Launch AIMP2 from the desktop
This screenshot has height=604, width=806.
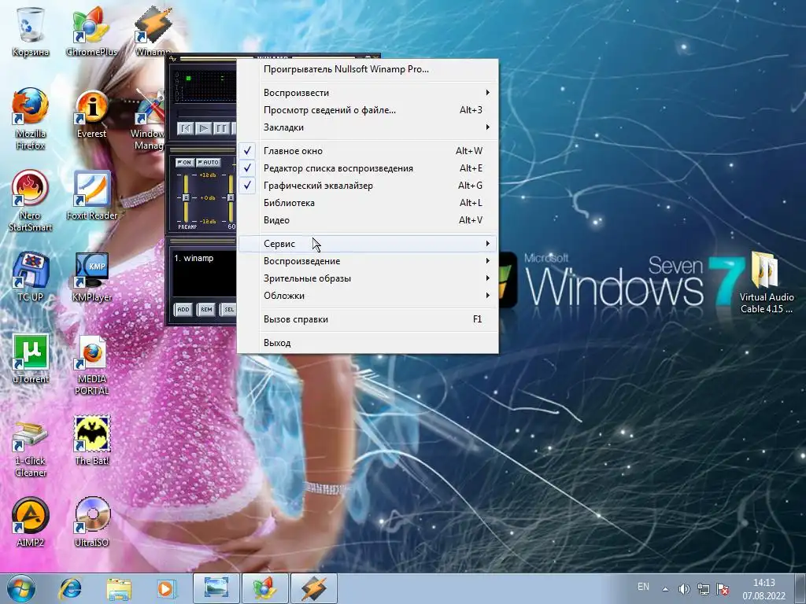tap(31, 522)
